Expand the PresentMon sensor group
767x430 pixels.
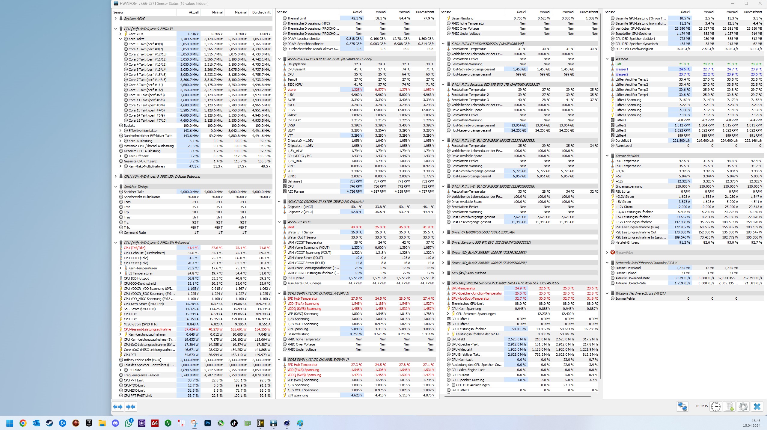coord(607,253)
